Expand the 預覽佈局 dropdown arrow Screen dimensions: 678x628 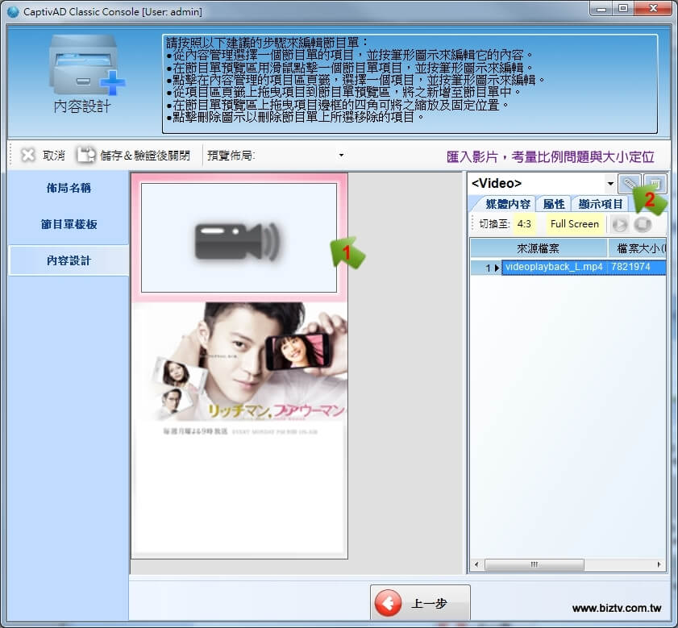click(341, 155)
